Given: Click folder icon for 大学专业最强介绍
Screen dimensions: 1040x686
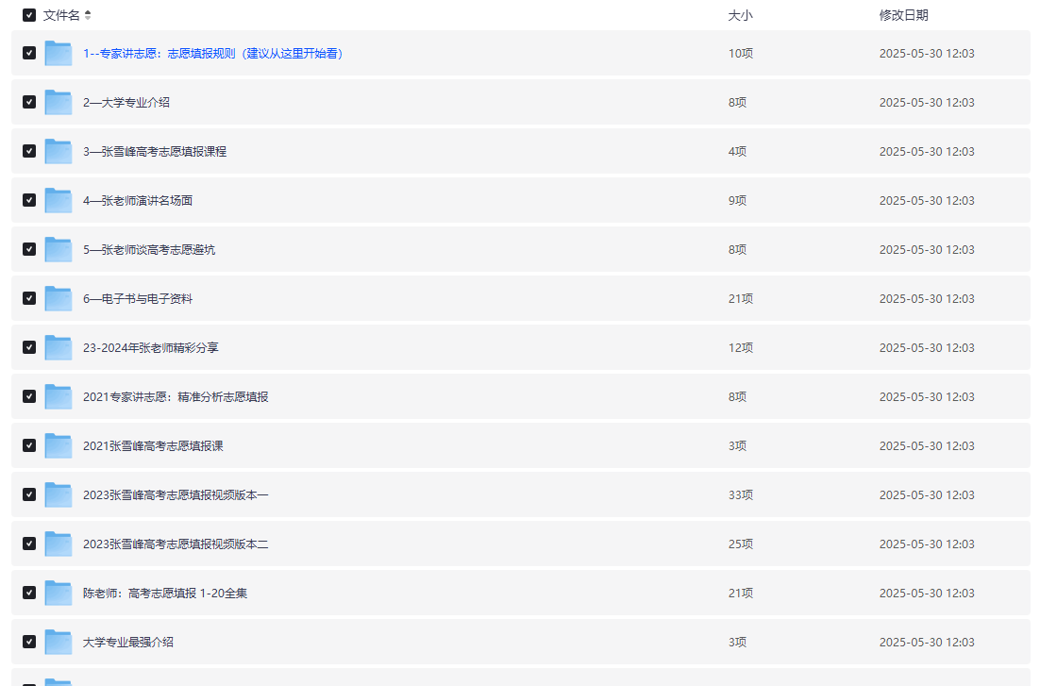Looking at the screenshot, I should click(x=59, y=642).
